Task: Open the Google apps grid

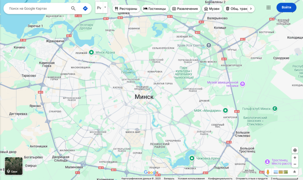Action: 269,8
